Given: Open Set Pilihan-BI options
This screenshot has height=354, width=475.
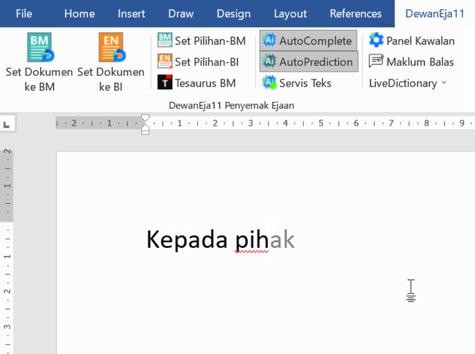Looking at the screenshot, I should tap(198, 62).
